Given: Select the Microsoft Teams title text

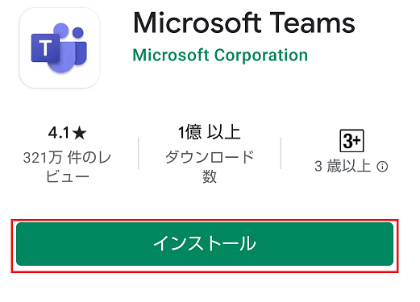Looking at the screenshot, I should [x=244, y=23].
